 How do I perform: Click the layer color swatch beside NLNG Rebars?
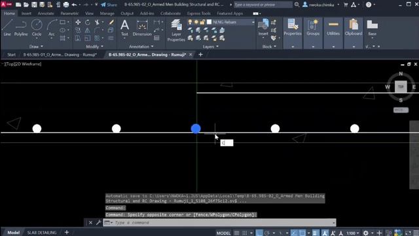(x=209, y=22)
